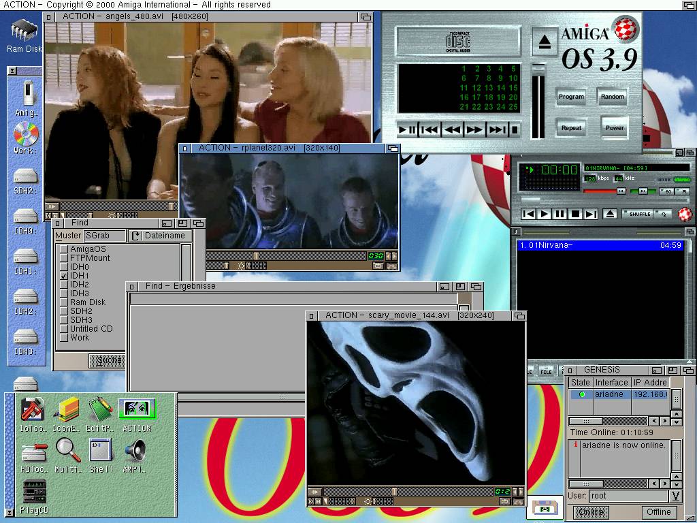Click Stop in the MP3 player
The width and height of the screenshot is (697, 523).
pos(575,214)
